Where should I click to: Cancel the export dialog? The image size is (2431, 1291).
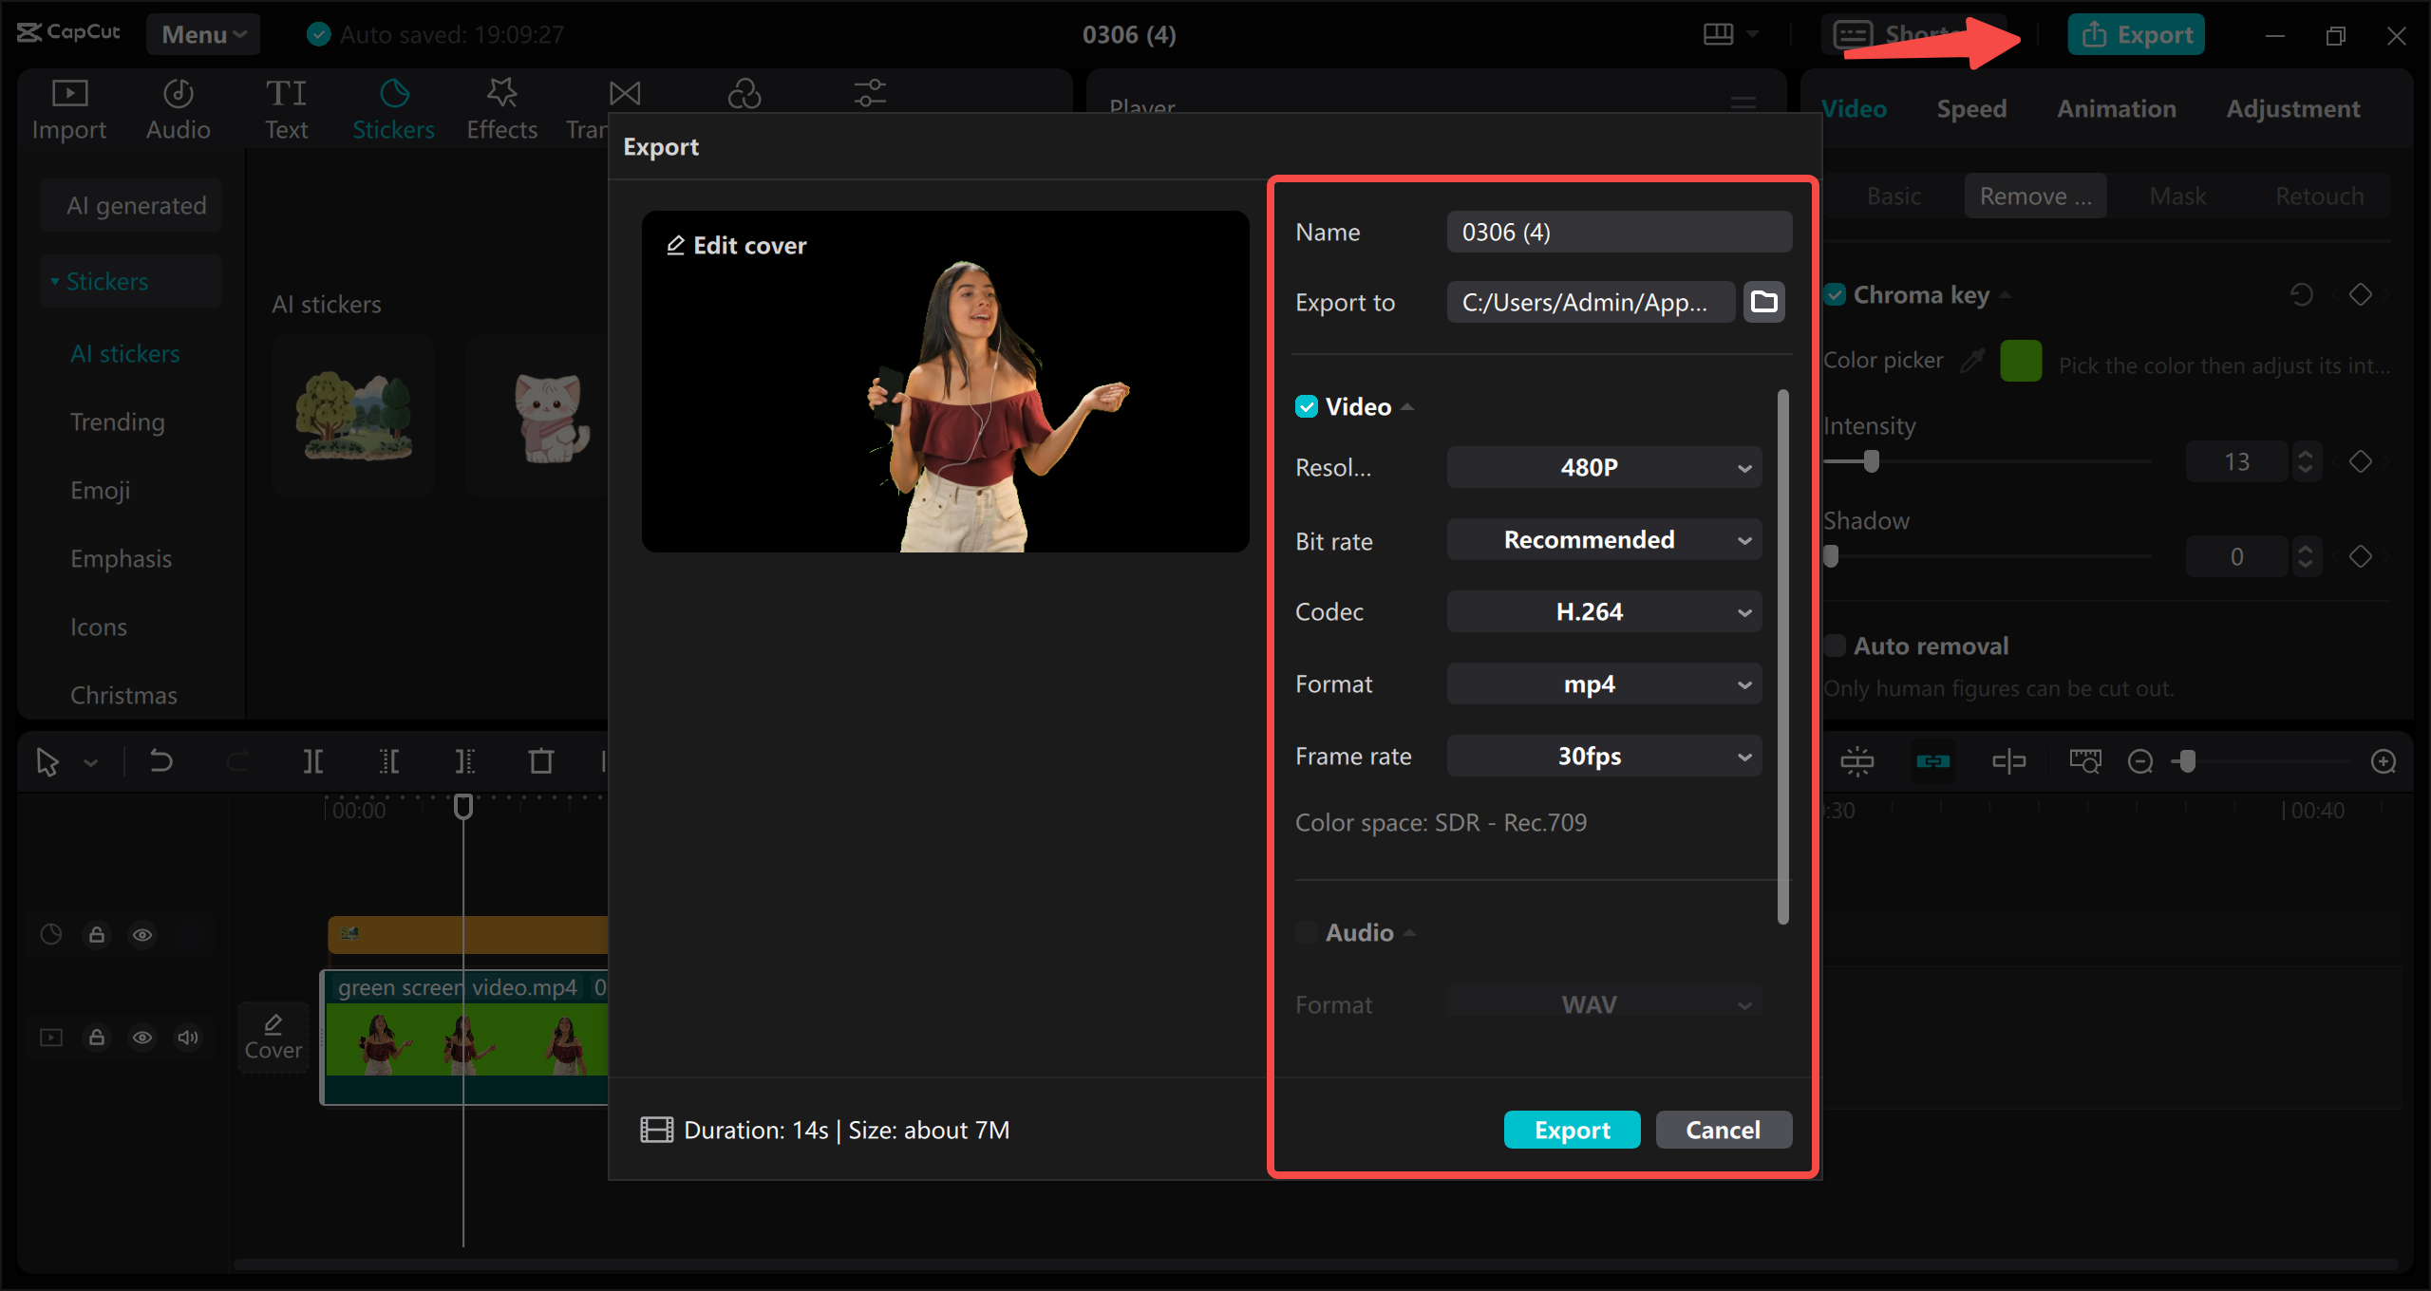1723,1129
